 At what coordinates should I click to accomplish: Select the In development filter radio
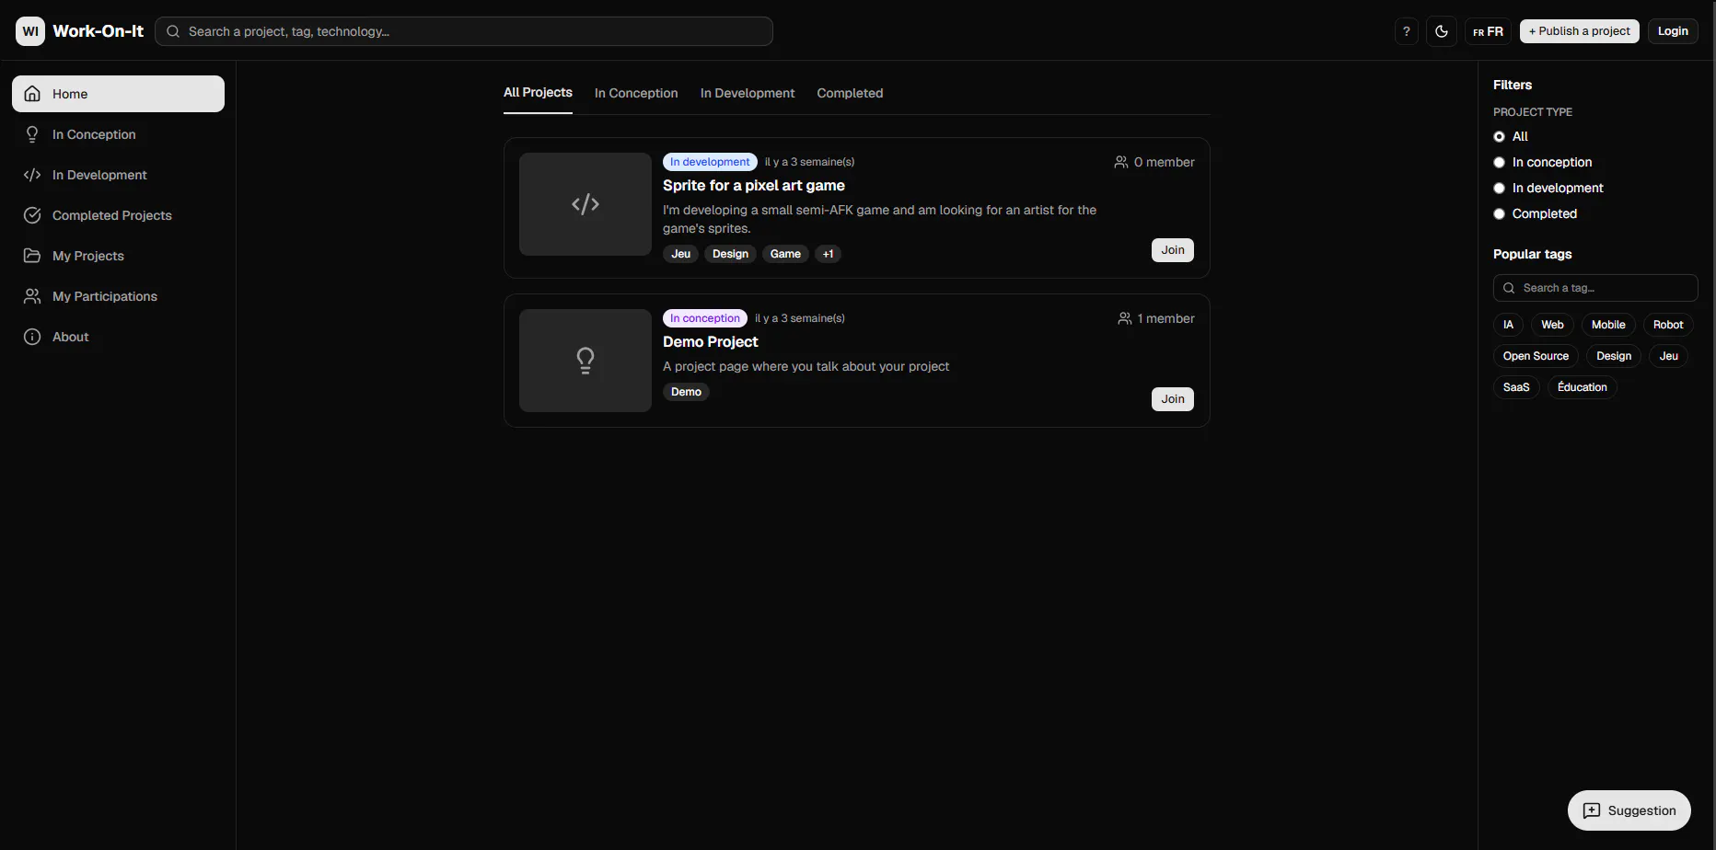tap(1499, 188)
